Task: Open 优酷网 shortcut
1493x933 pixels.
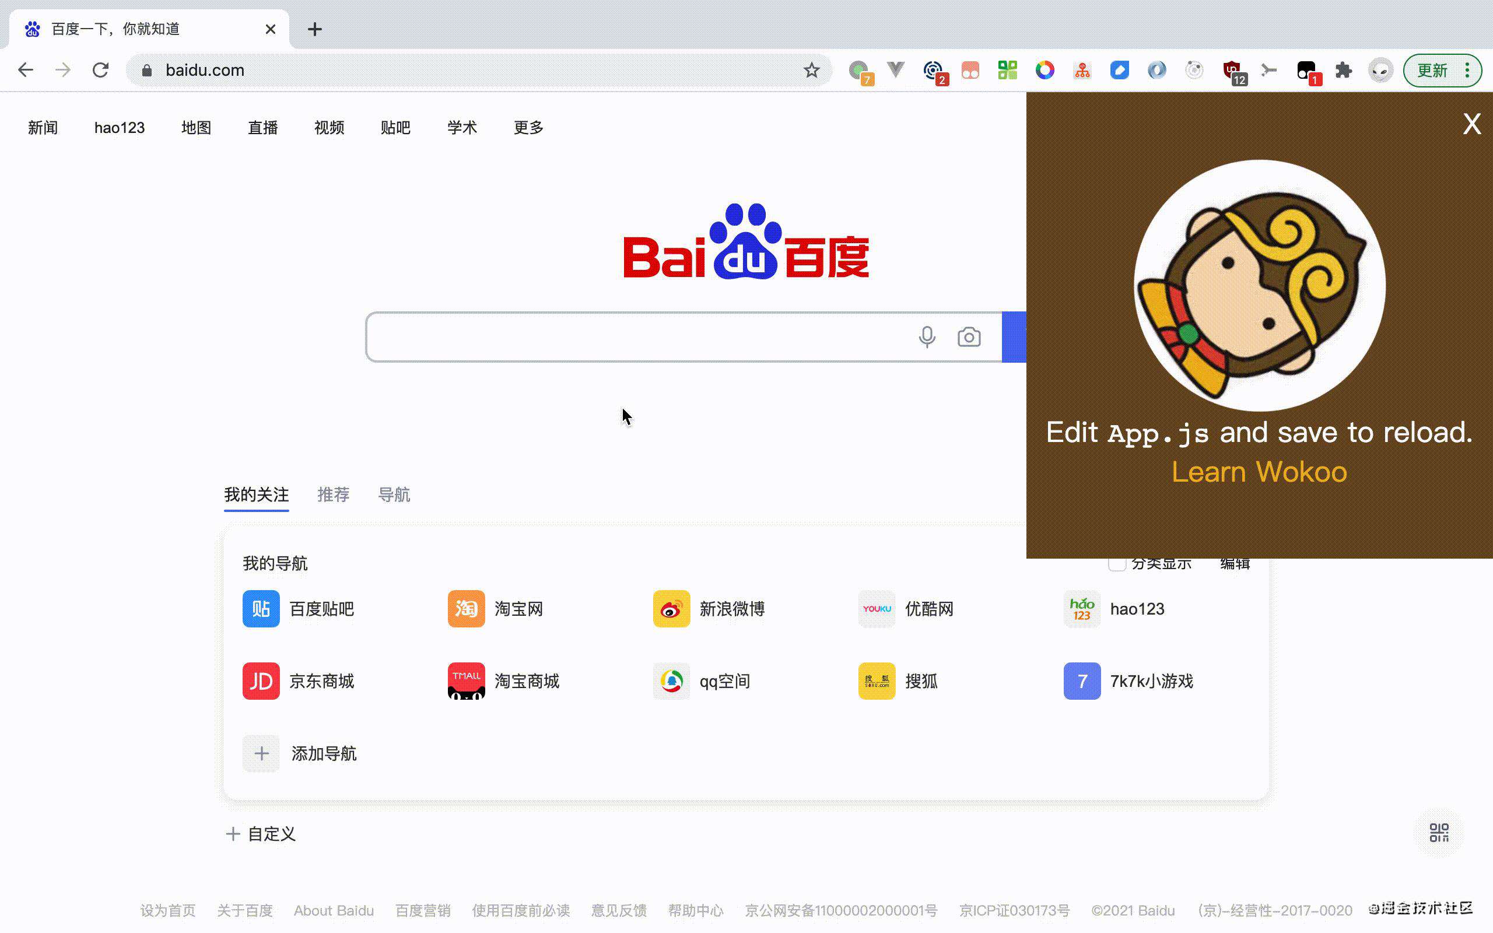Action: point(906,608)
